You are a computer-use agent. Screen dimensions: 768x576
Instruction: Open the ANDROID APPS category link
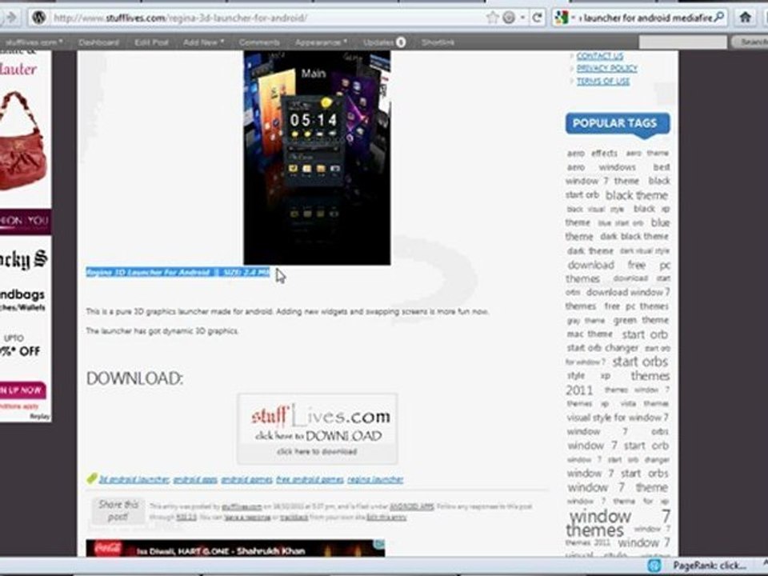pos(411,506)
